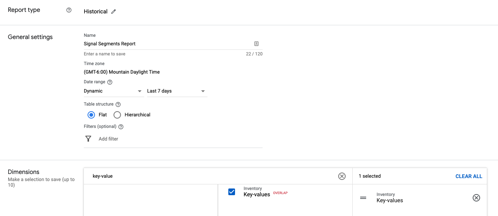Grab the drag handle beside selected Key-values
Screen dimensions: 498x216
(x=363, y=198)
